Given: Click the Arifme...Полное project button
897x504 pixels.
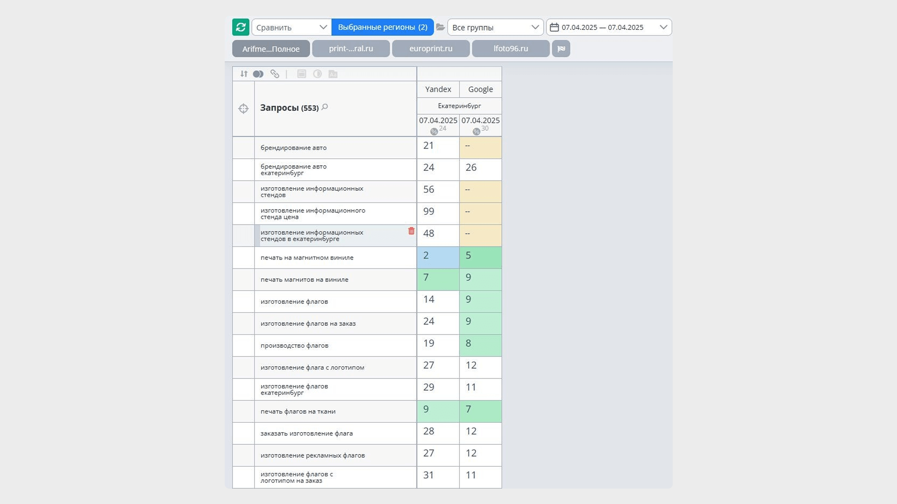Looking at the screenshot, I should (271, 49).
